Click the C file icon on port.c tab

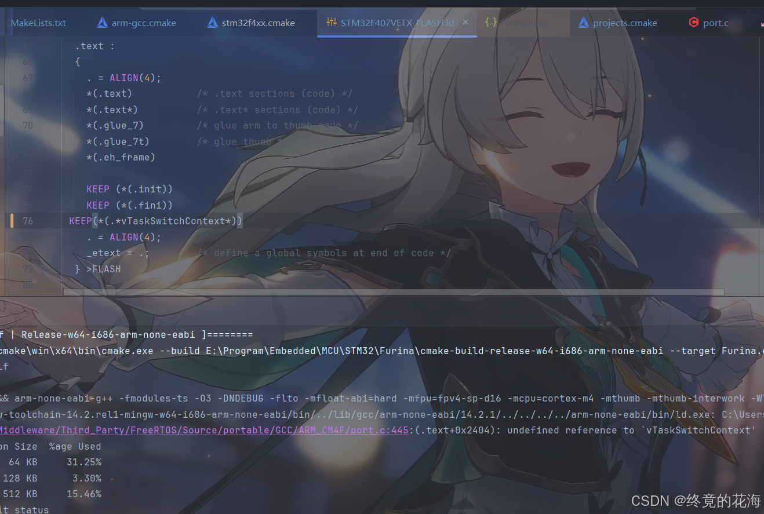[x=693, y=23]
